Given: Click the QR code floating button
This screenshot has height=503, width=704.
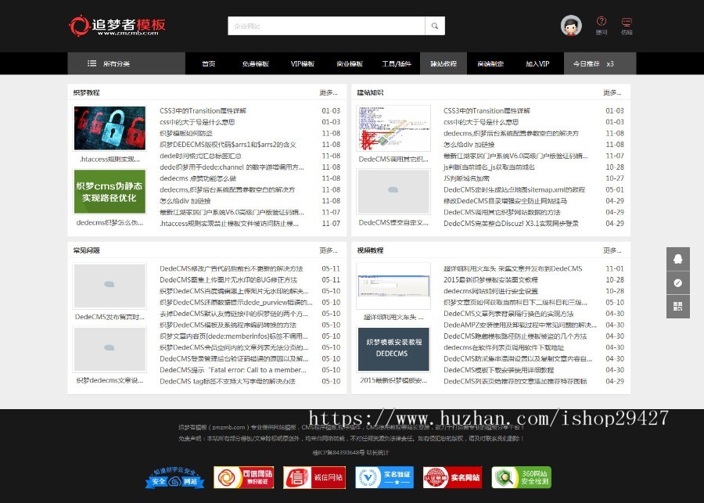Looking at the screenshot, I should (x=678, y=307).
